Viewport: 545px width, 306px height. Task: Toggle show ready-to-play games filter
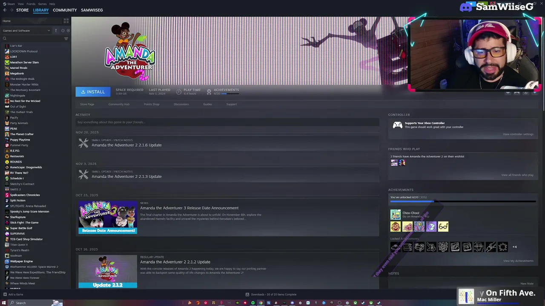click(x=68, y=31)
